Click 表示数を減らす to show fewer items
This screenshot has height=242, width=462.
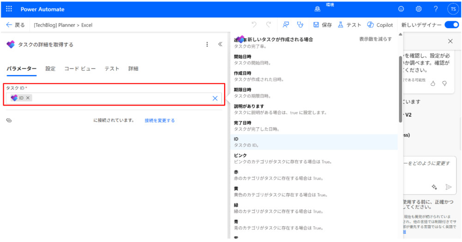375,39
